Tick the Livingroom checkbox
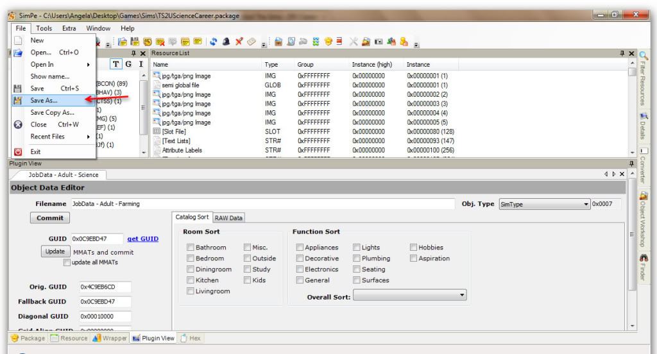 pos(190,291)
